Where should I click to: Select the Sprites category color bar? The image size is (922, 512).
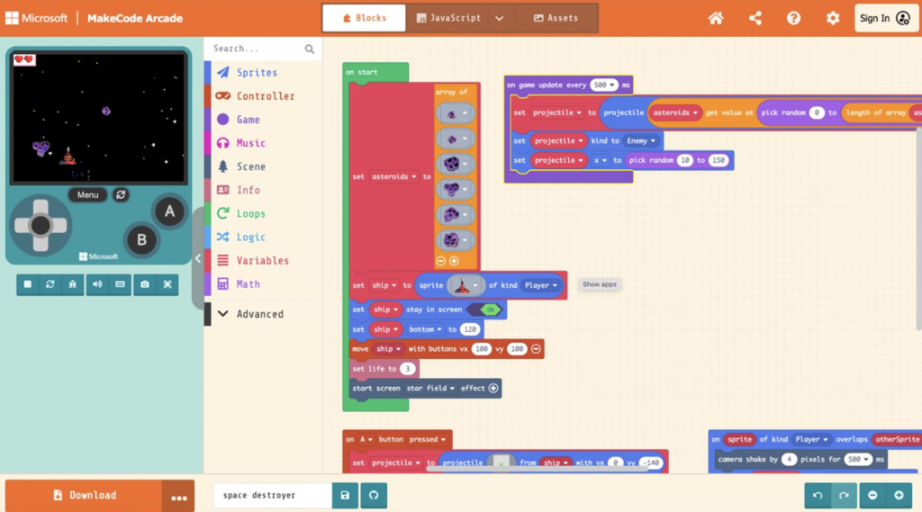(207, 73)
